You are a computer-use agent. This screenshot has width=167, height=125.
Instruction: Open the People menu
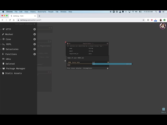click(x=51, y=12)
